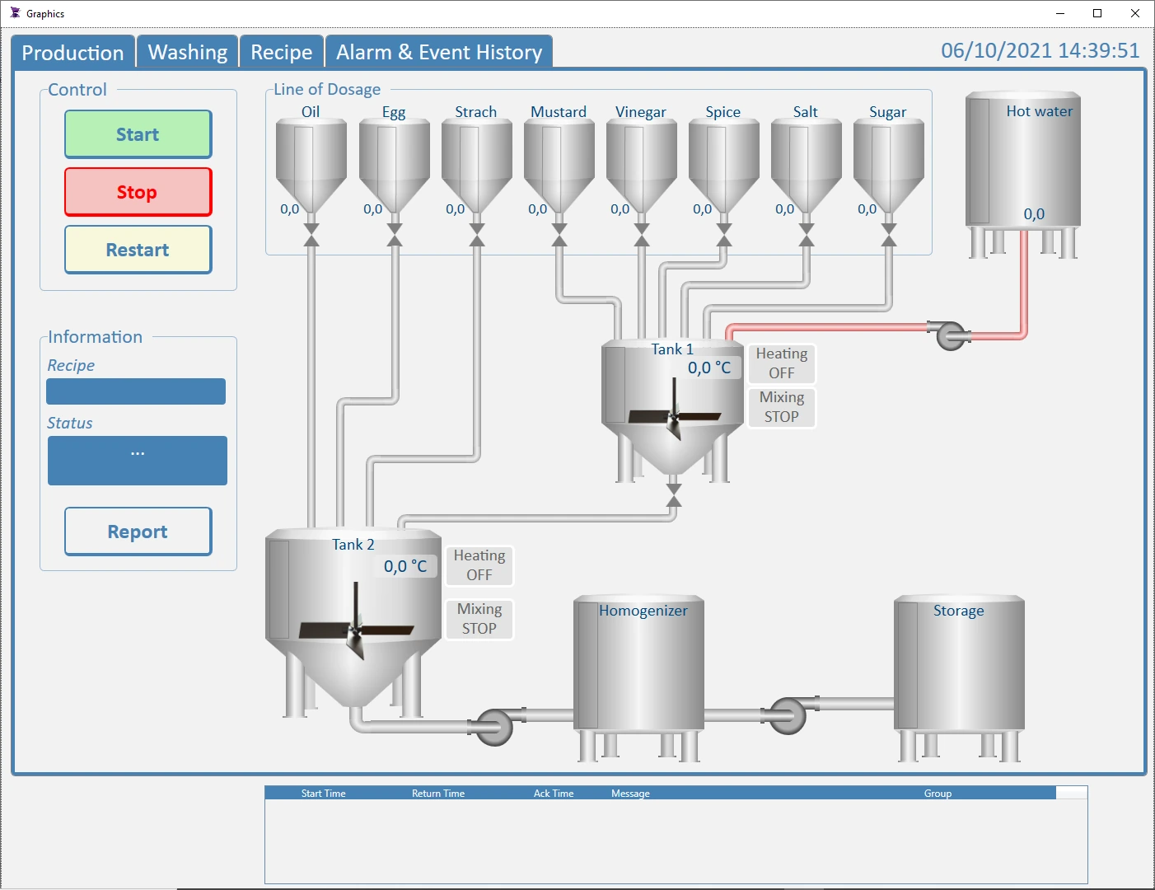The image size is (1155, 890).
Task: Select the Mustard dosage silo
Action: tap(559, 166)
